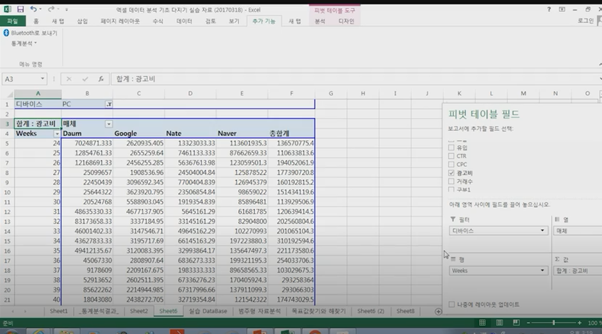Check the CPC field checkbox
The height and width of the screenshot is (334, 602).
click(451, 164)
